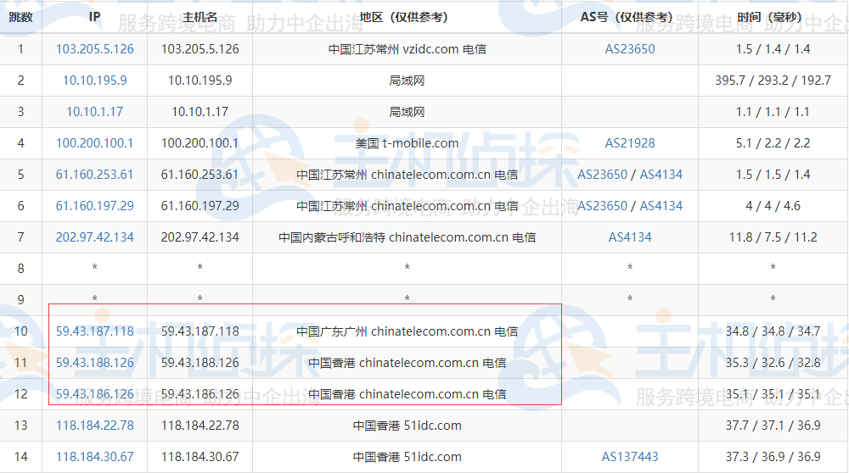Select hostname cell 59.43.188.126
This screenshot has width=849, height=473.
[x=200, y=363]
